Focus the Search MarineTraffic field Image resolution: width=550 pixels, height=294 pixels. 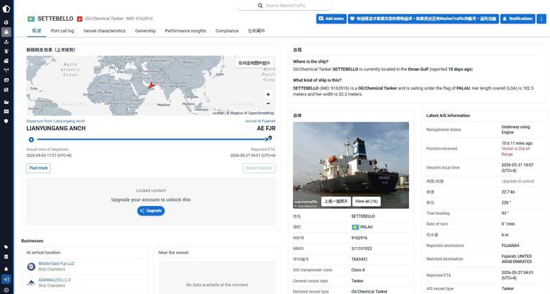[284, 6]
